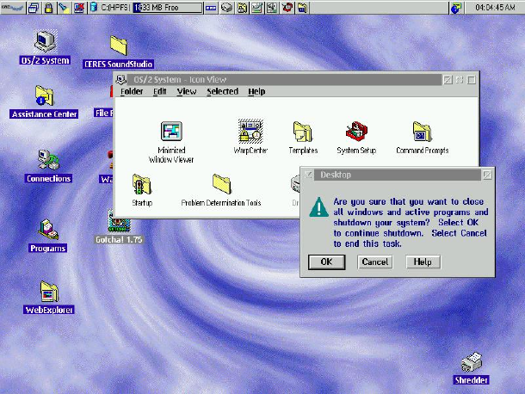This screenshot has width=525, height=394.
Task: Open the WebExplorer folder
Action: [49, 298]
